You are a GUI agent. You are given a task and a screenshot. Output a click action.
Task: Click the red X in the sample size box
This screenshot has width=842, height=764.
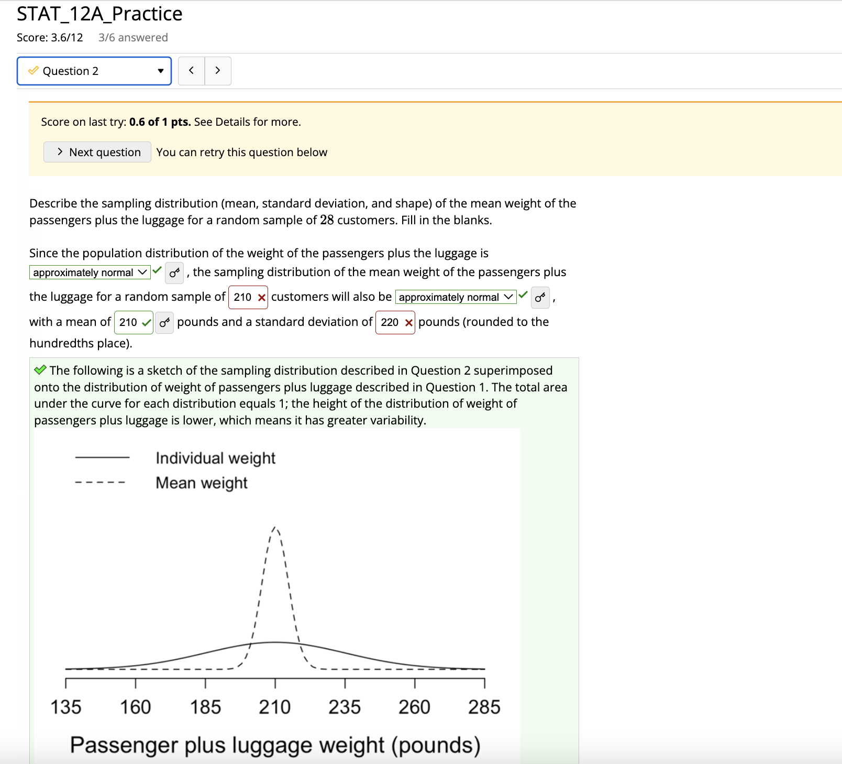click(261, 297)
